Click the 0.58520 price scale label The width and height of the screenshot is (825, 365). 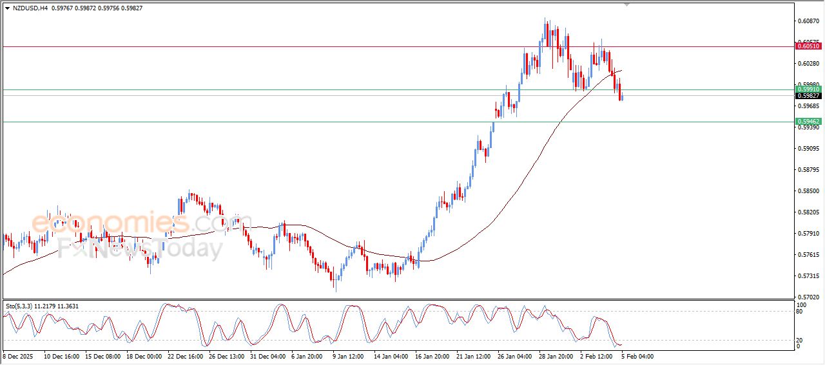[x=808, y=191]
